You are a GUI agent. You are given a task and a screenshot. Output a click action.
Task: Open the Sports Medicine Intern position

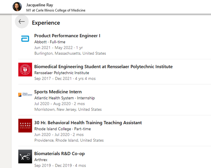pyautogui.click(x=58, y=92)
